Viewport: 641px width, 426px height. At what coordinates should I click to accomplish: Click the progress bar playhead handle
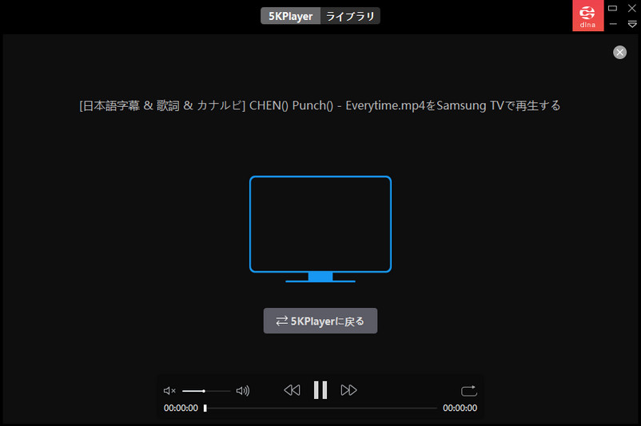pyautogui.click(x=205, y=408)
